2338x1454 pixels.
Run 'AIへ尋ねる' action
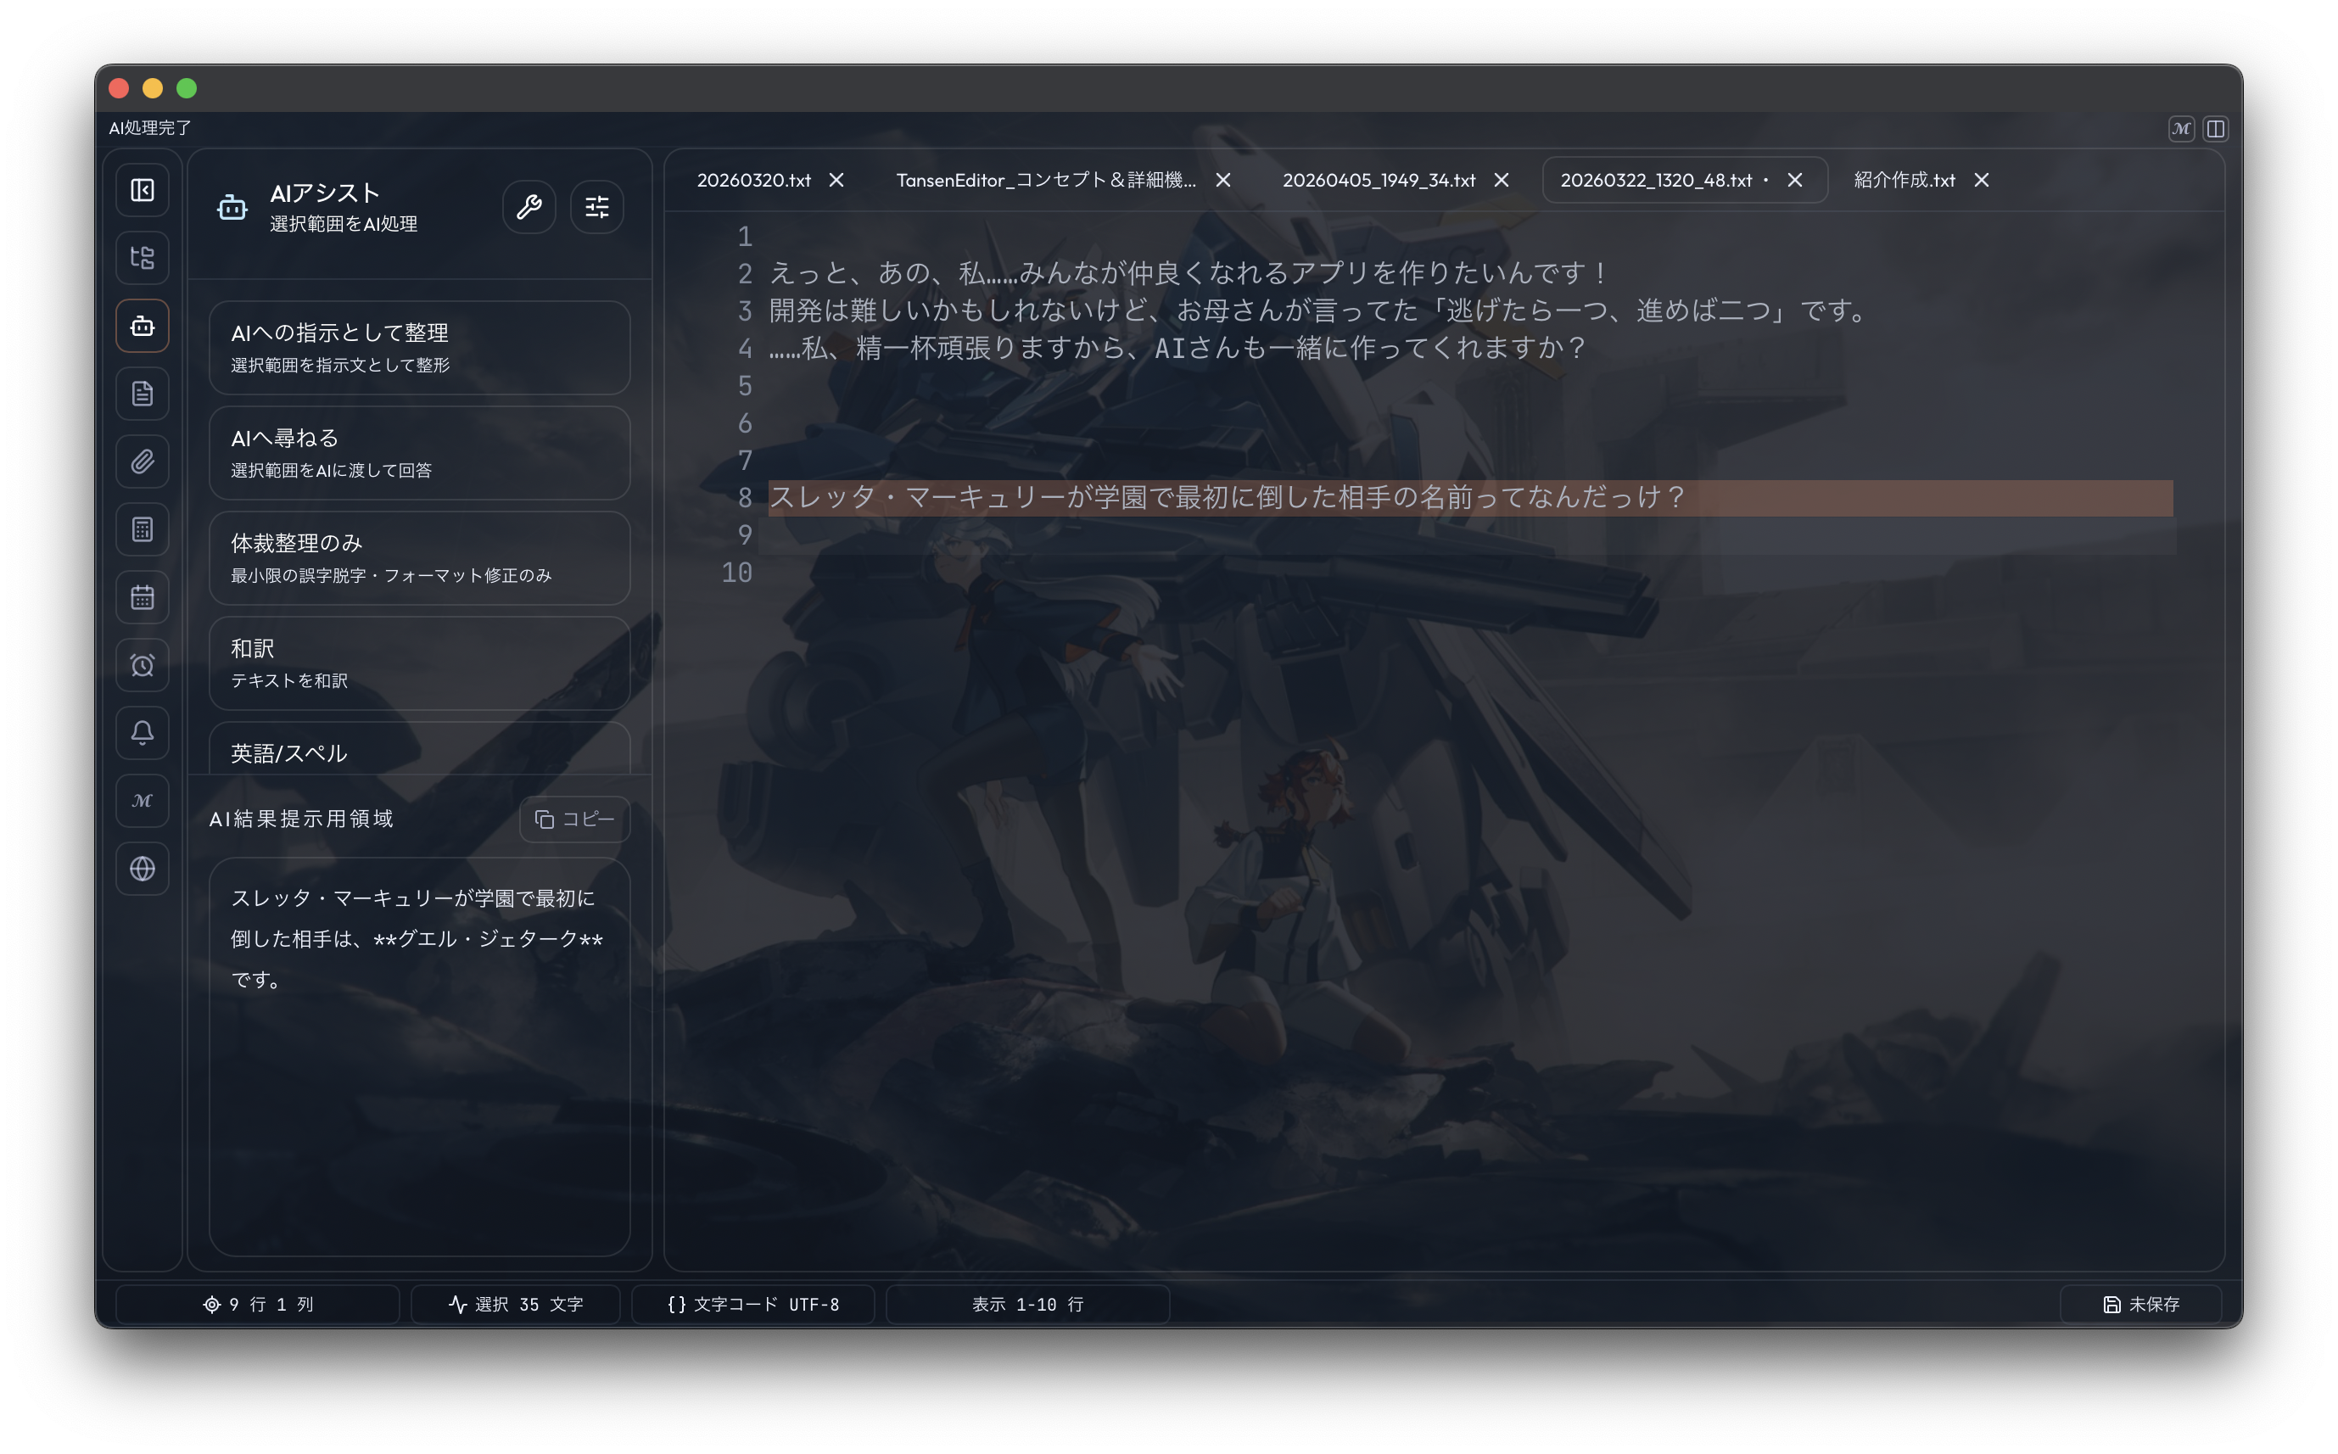tap(420, 453)
